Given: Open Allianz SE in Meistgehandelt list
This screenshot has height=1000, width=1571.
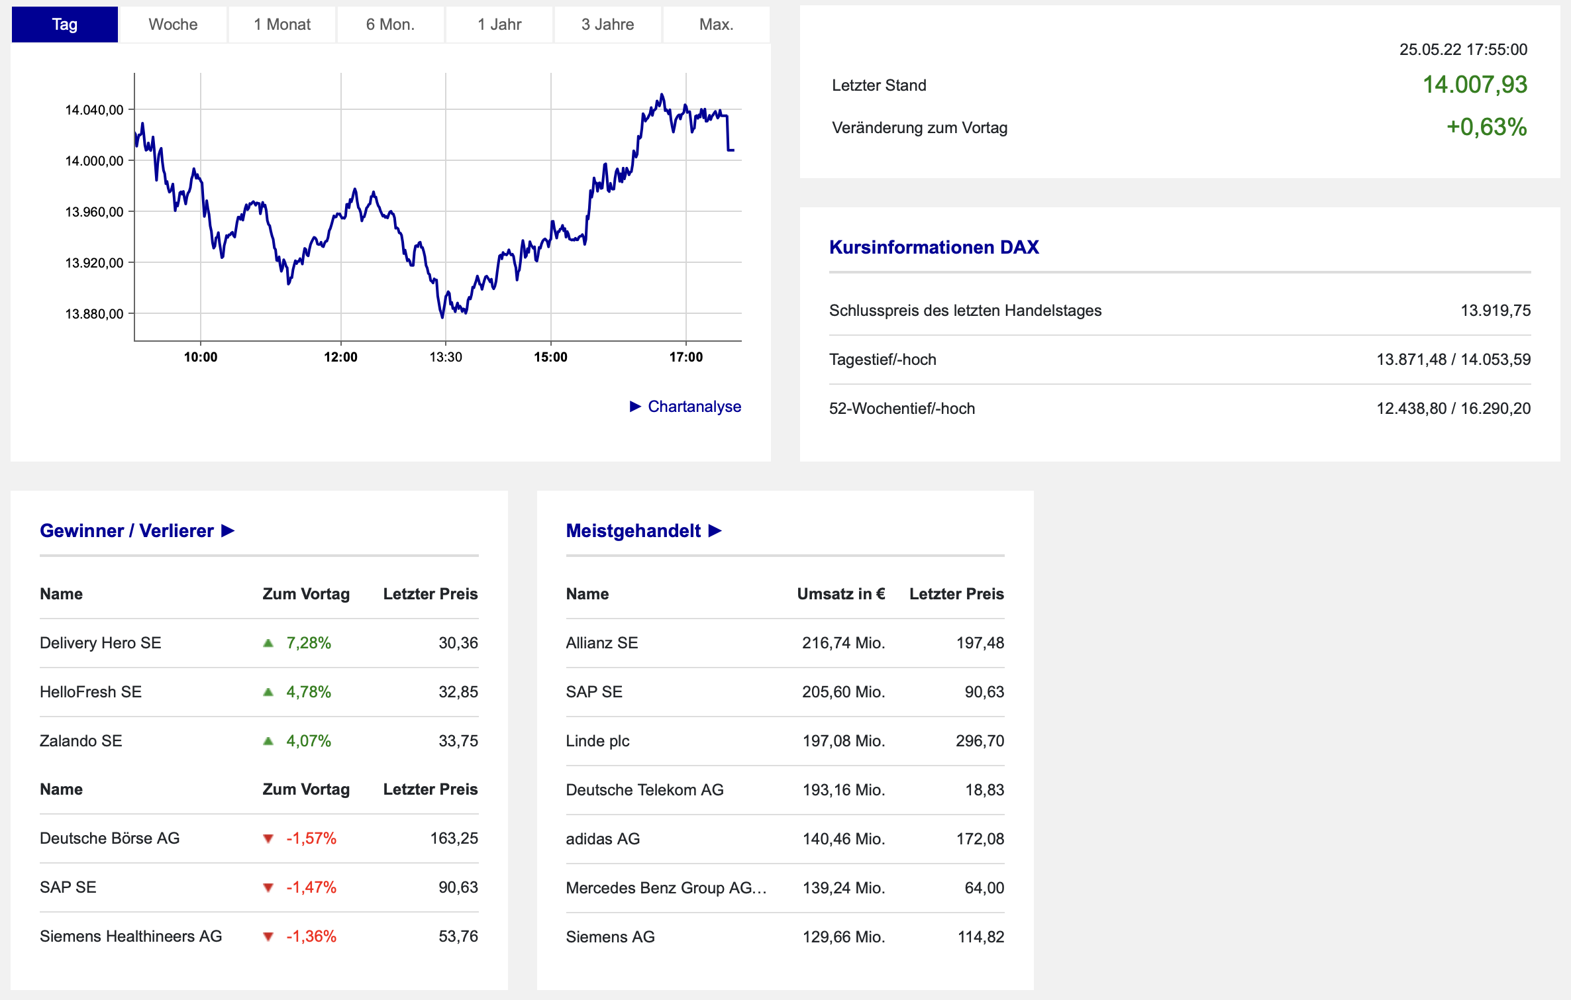Looking at the screenshot, I should click(602, 643).
